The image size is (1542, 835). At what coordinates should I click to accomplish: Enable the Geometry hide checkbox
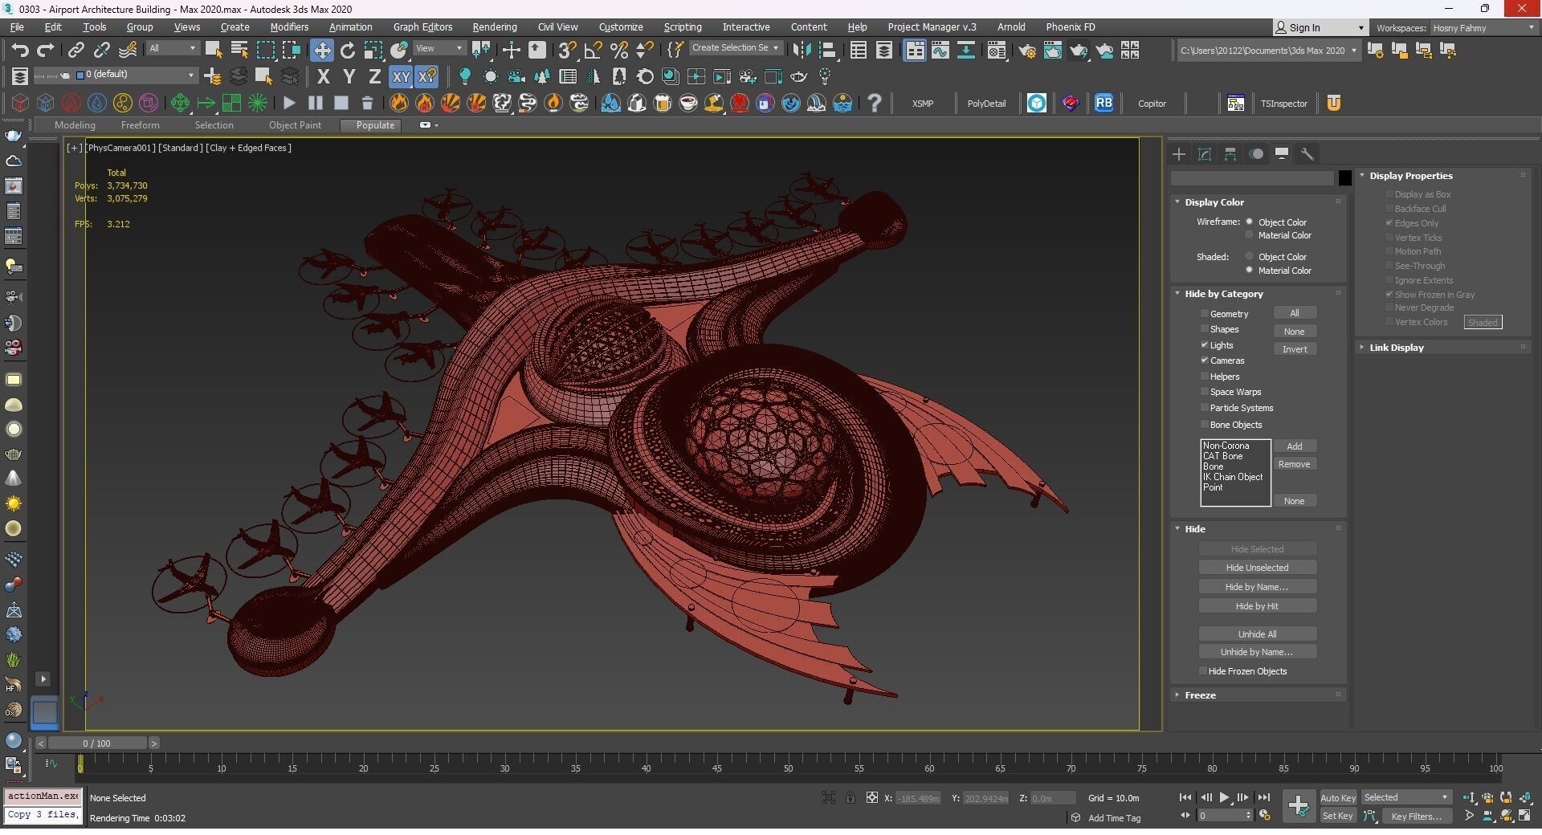click(x=1204, y=313)
